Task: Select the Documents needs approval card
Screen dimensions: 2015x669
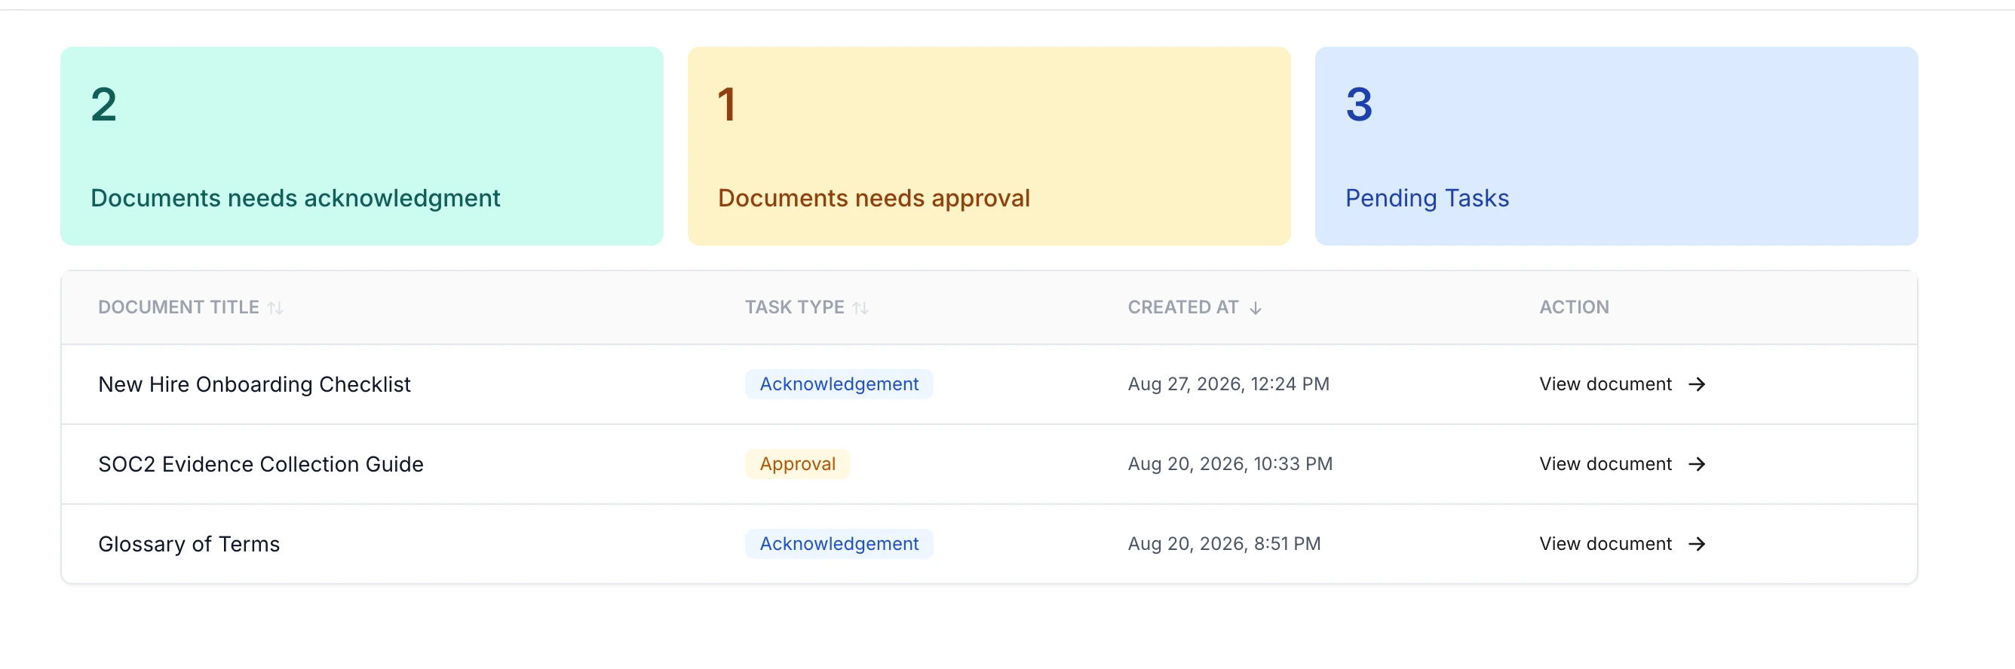Action: [989, 146]
